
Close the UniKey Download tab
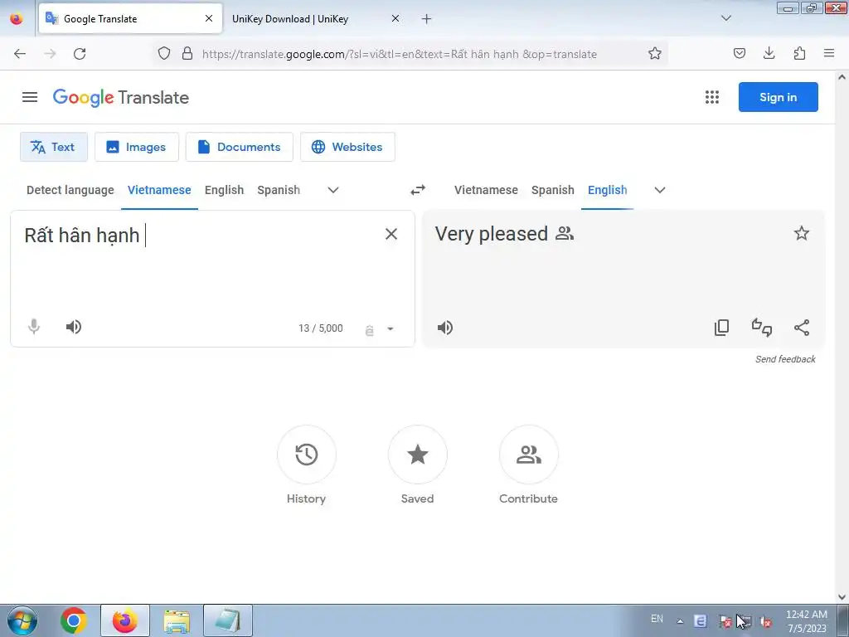click(395, 18)
